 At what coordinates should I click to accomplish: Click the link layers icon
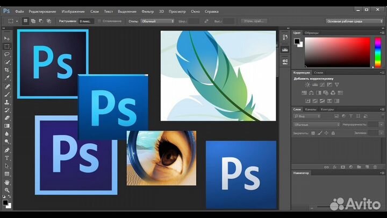click(327, 167)
